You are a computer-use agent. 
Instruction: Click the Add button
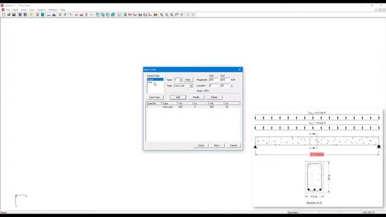point(178,97)
